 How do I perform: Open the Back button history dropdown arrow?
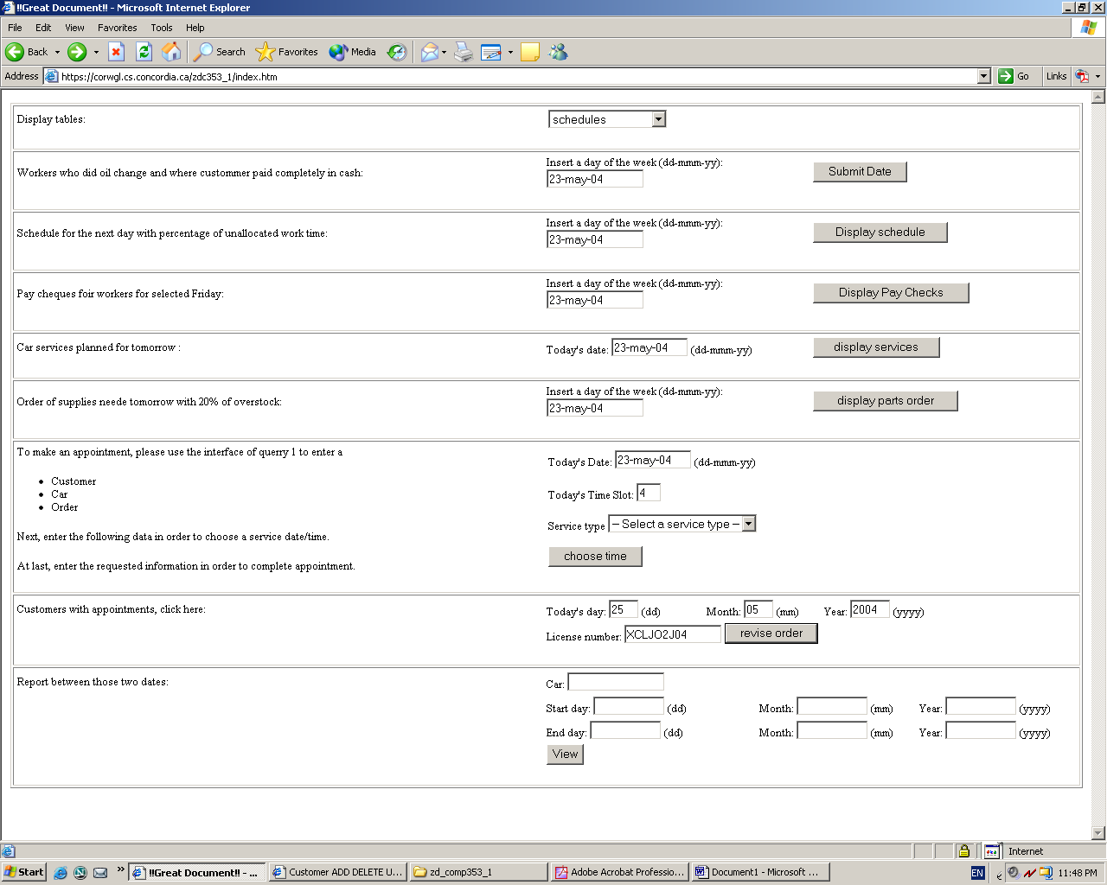58,52
